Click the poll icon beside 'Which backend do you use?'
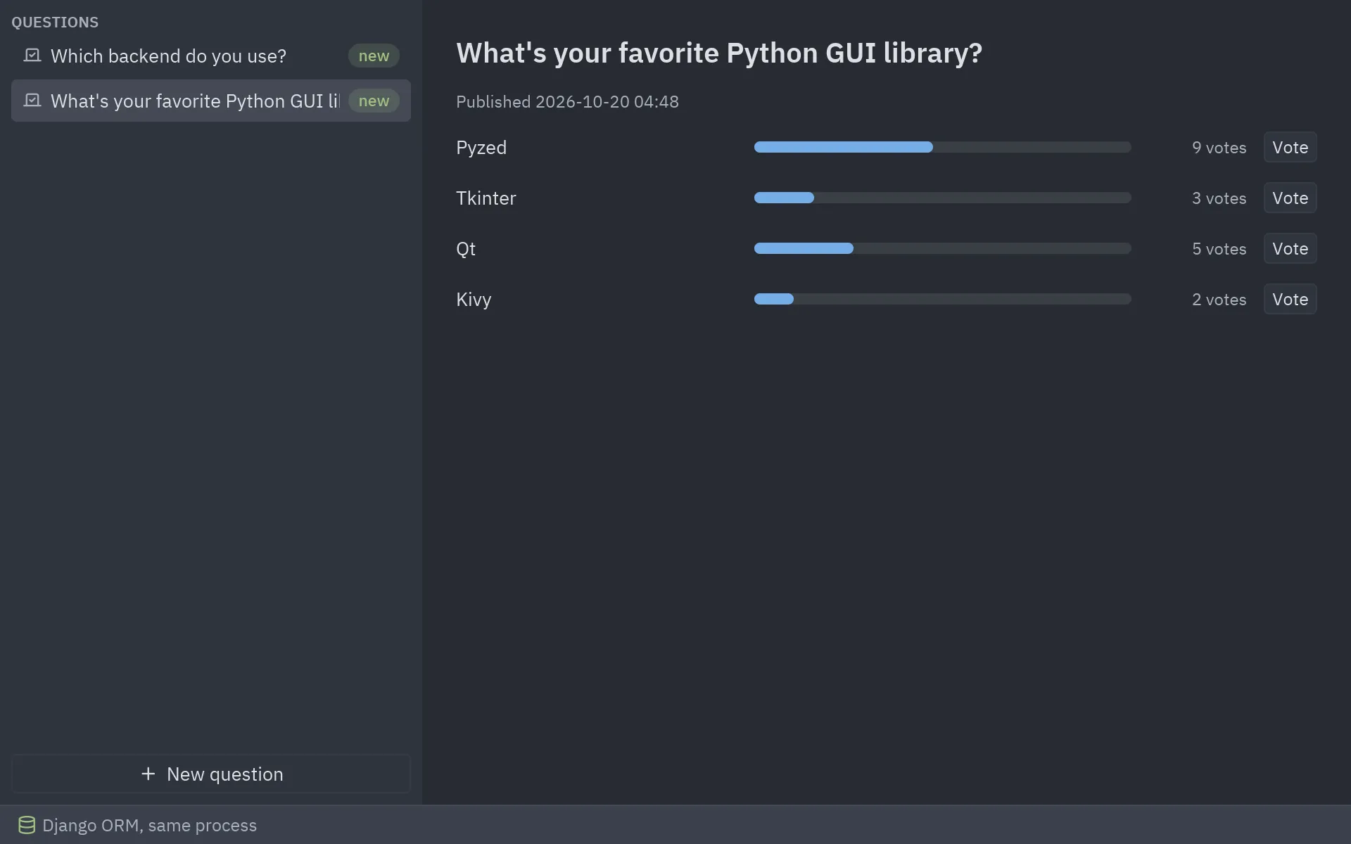Screen dimensions: 1351x844 [x=32, y=56]
